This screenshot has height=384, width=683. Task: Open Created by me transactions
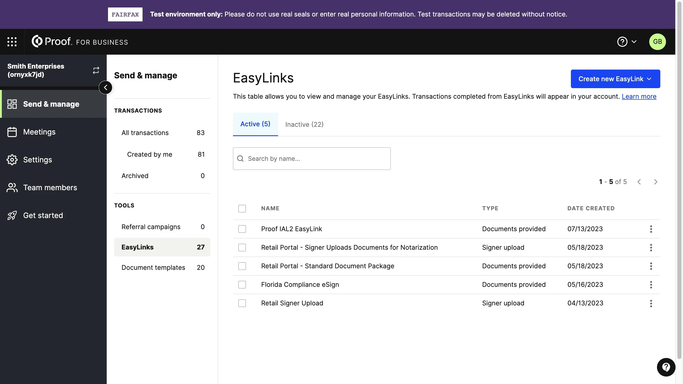[x=162, y=154]
